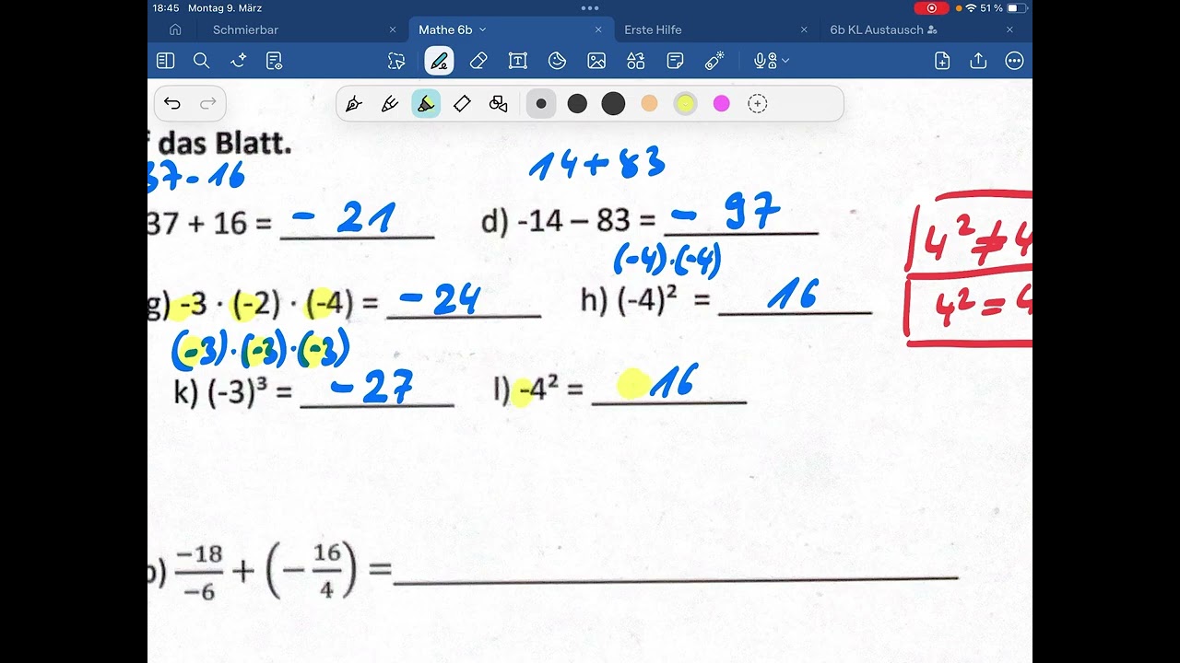This screenshot has height=663, width=1180.
Task: Pick the largest stroke thickness dot
Action: (x=613, y=104)
